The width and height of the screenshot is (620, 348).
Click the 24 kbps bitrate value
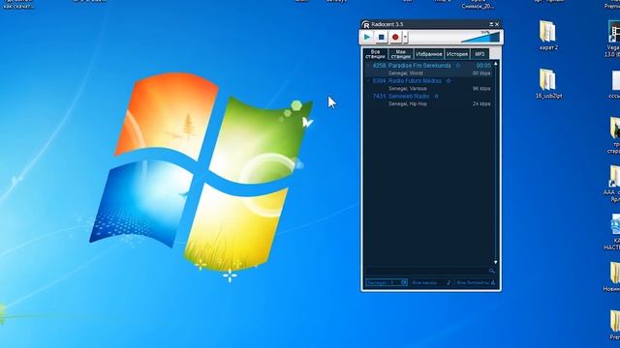(481, 103)
